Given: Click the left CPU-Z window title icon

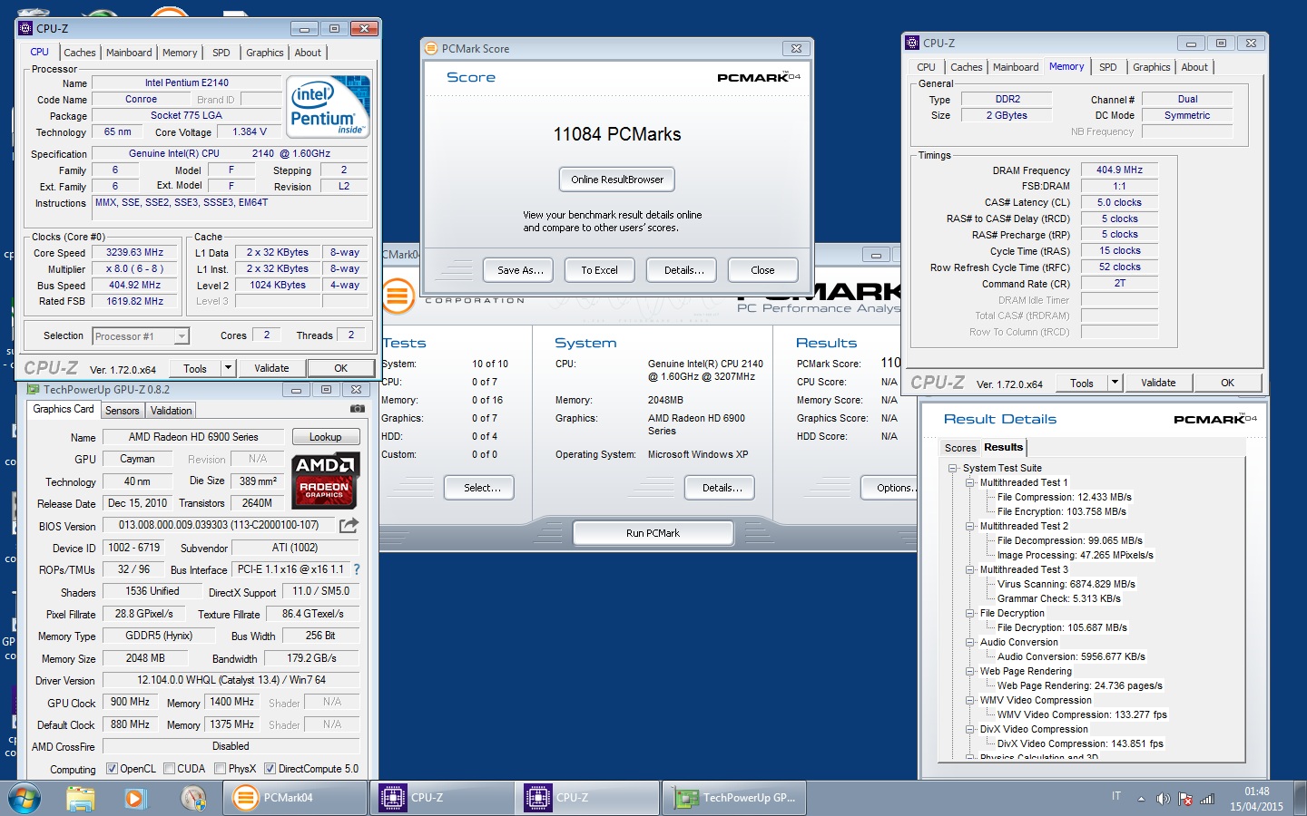Looking at the screenshot, I should click(25, 28).
